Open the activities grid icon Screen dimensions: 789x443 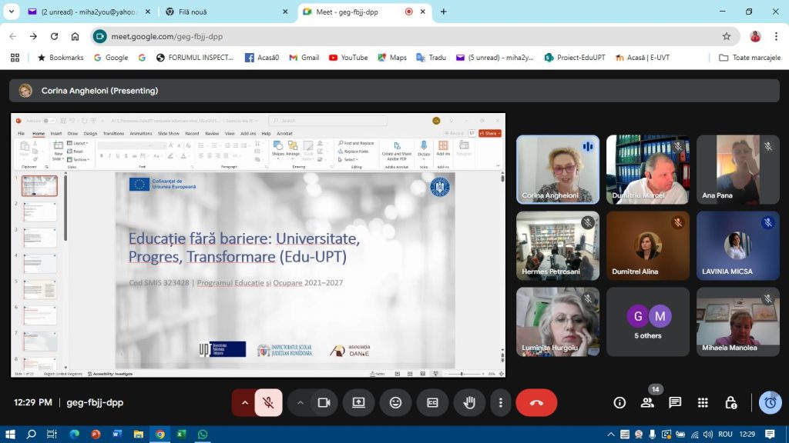(703, 402)
